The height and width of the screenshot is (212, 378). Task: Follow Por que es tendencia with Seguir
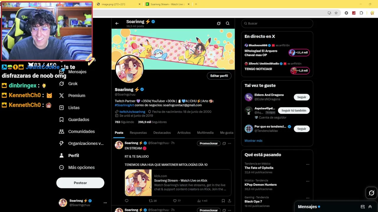click(x=302, y=129)
